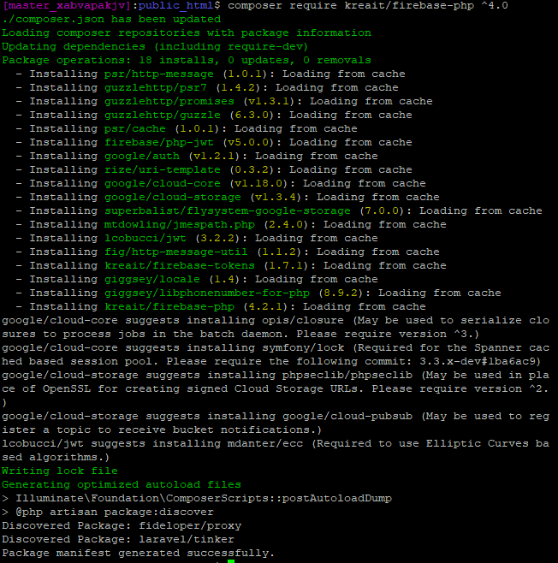Click the '^4.0' version constraint text
This screenshot has width=558, height=563.
pyautogui.click(x=495, y=6)
